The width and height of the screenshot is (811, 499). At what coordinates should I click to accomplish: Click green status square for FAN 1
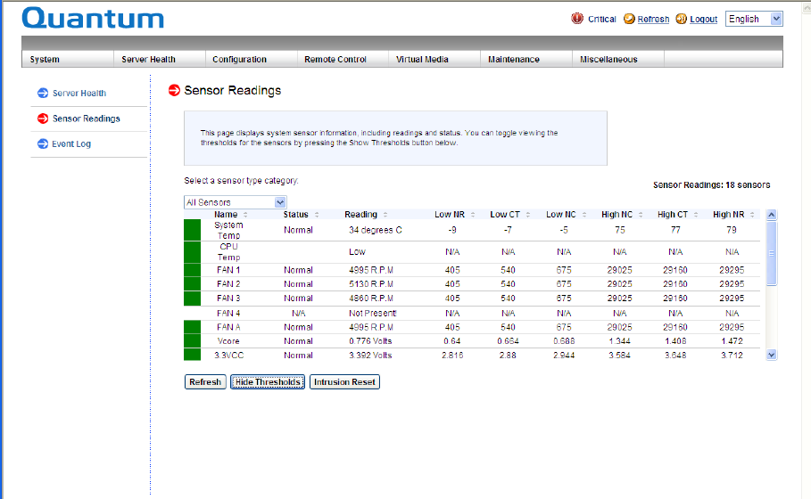(x=192, y=270)
